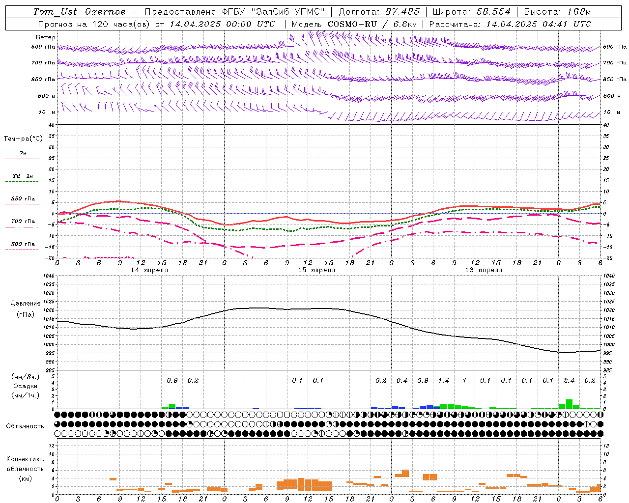Click the left "500 м" wind level label
The height and width of the screenshot is (503, 629).
coord(47,96)
